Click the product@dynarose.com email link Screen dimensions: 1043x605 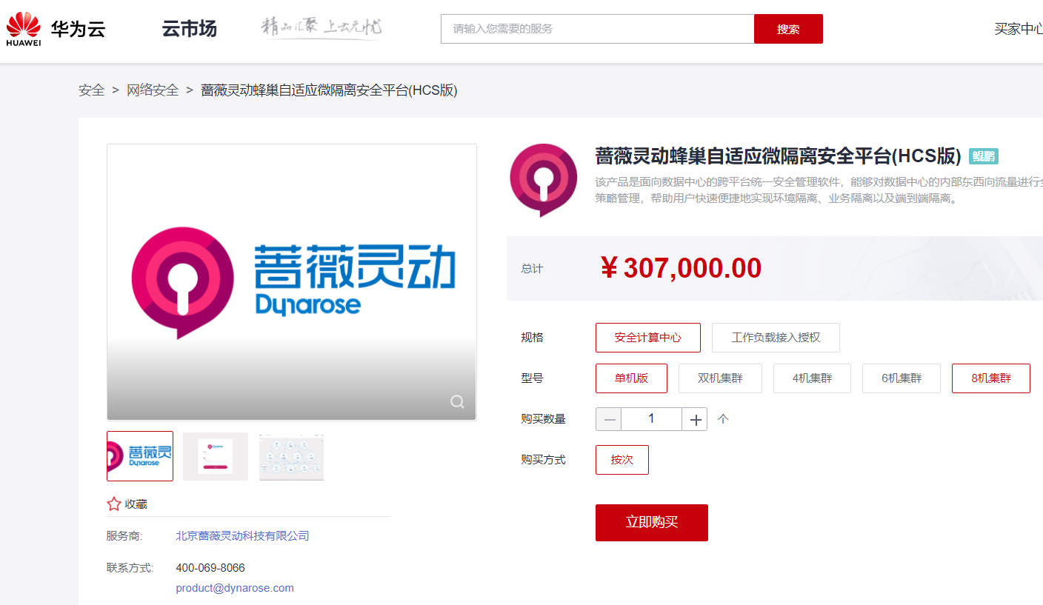[x=235, y=588]
